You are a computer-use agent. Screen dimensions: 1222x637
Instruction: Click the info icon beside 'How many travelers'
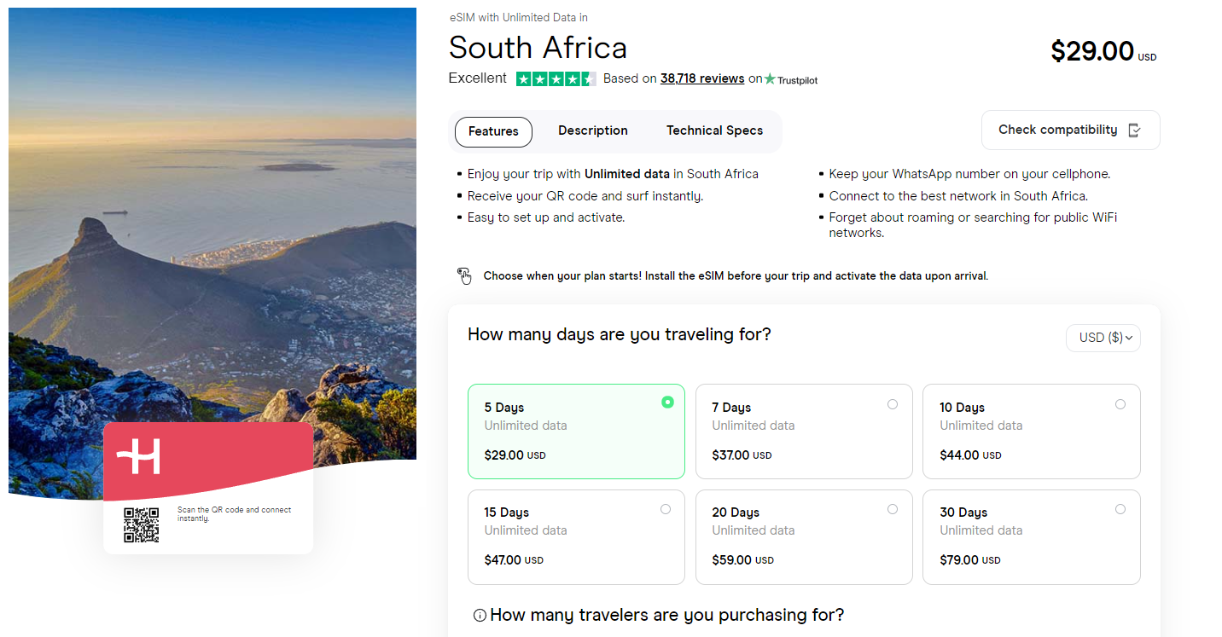tap(480, 615)
